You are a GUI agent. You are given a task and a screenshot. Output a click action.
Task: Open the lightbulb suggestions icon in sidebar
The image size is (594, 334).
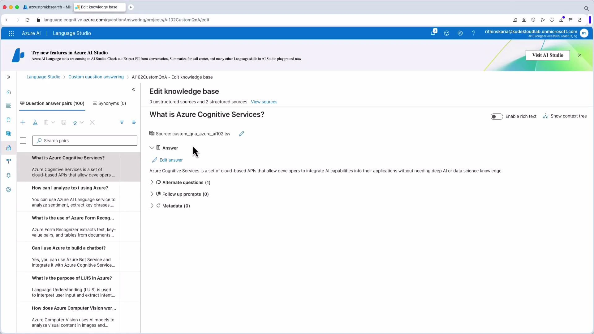[9, 175]
